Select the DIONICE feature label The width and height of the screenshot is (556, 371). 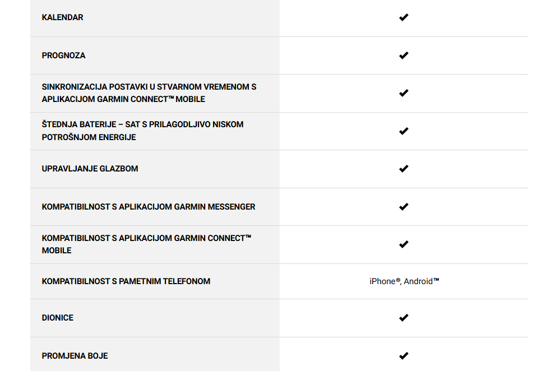tap(57, 318)
